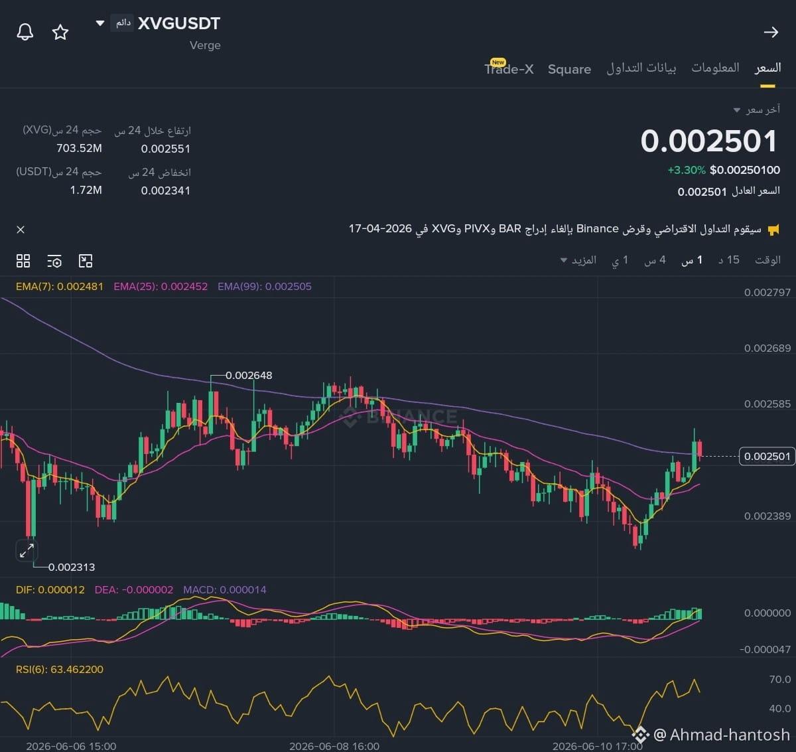Open the XVGUSDT pair selector dropdown arrow
This screenshot has height=752, width=796.
[100, 23]
